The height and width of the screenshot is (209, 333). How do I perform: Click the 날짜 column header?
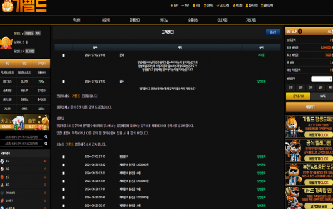point(95,48)
